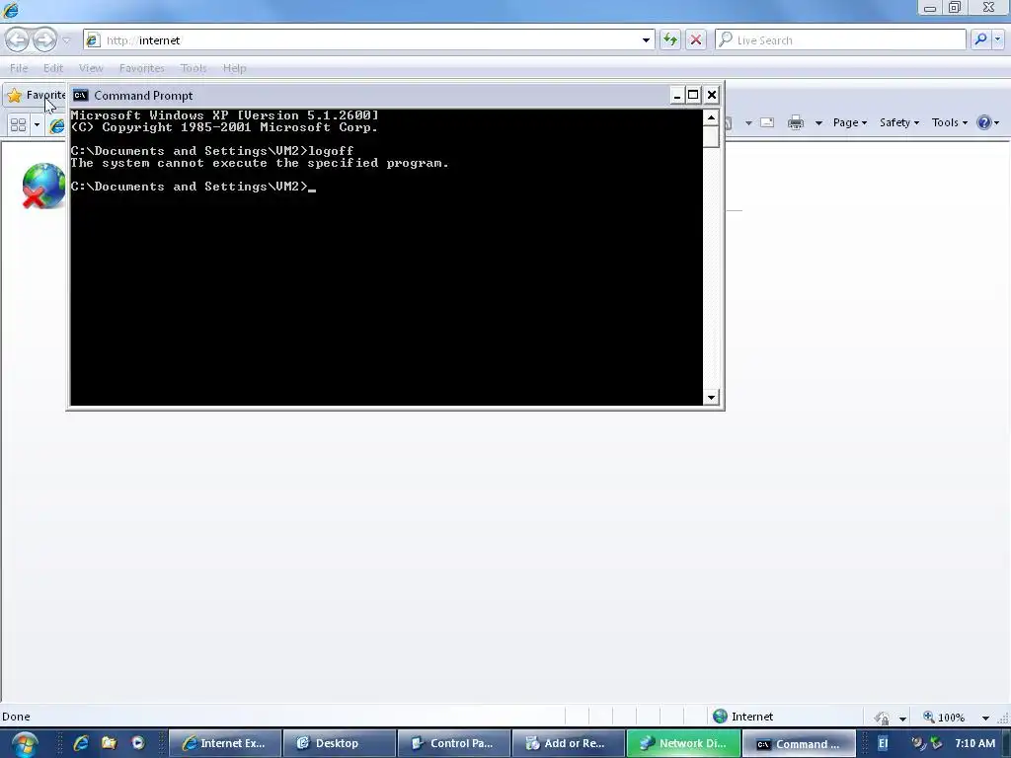Click the 7:10 AM system clock

(974, 743)
